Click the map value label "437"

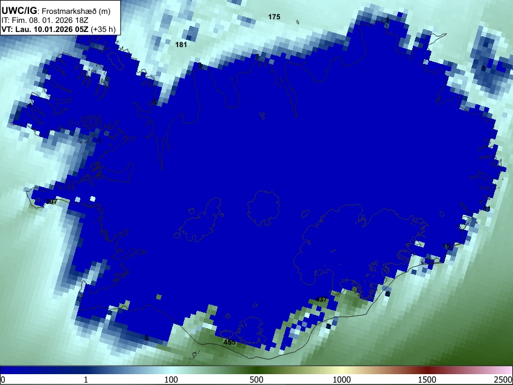coord(321,299)
